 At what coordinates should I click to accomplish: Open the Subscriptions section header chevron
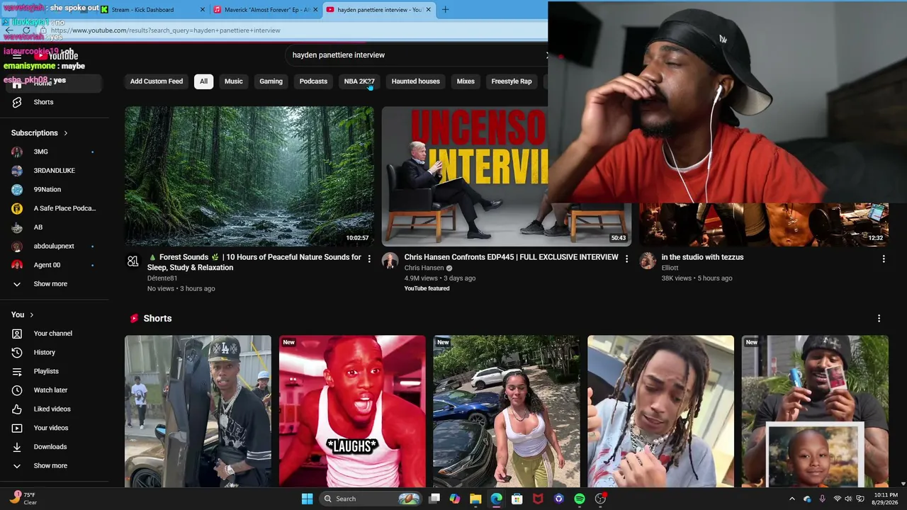66,133
